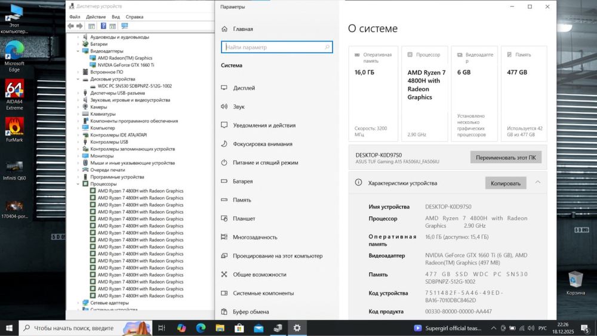Screen dimensions: 597x336
Task: Click Supergirl official teaser media item in taskbar
Action: (x=448, y=328)
